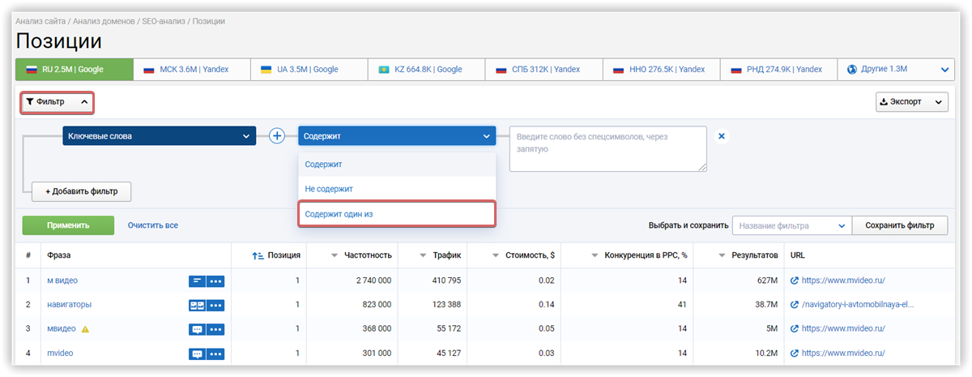Open https://www.mvideo.ru/ link in row 1

843,281
